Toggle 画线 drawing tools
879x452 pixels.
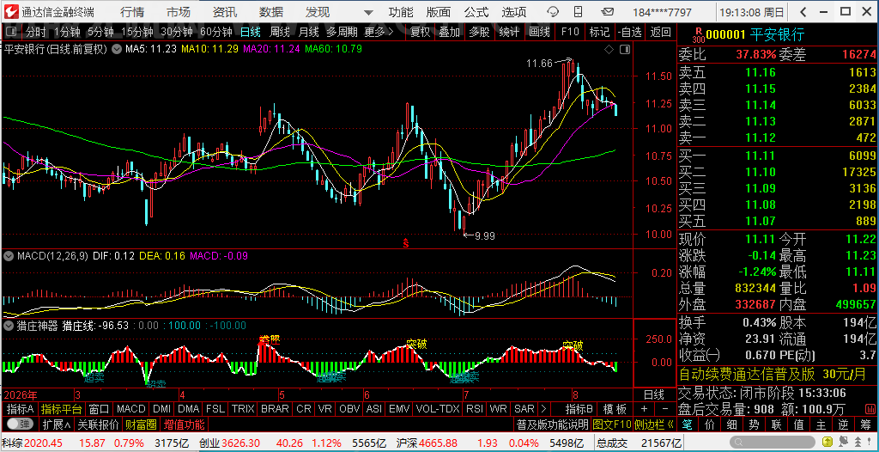539,32
